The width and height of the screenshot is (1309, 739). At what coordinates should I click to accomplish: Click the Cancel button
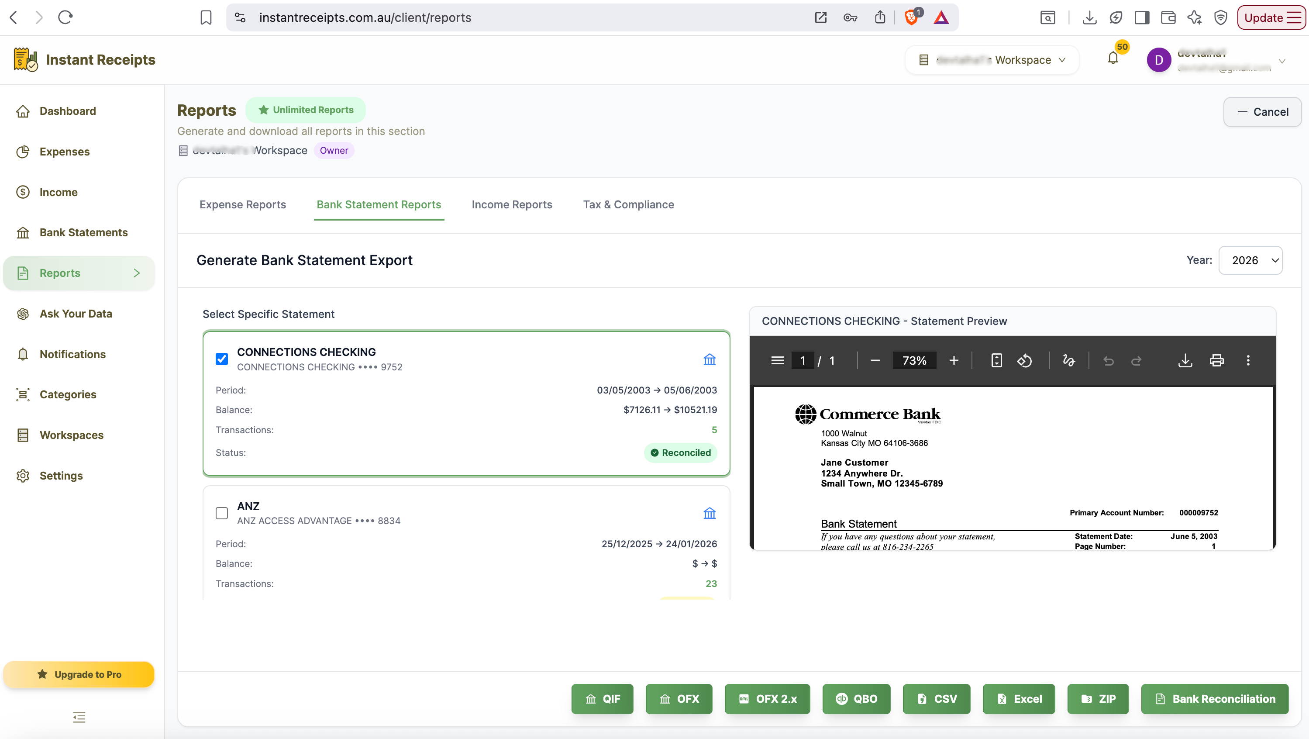[1262, 112]
